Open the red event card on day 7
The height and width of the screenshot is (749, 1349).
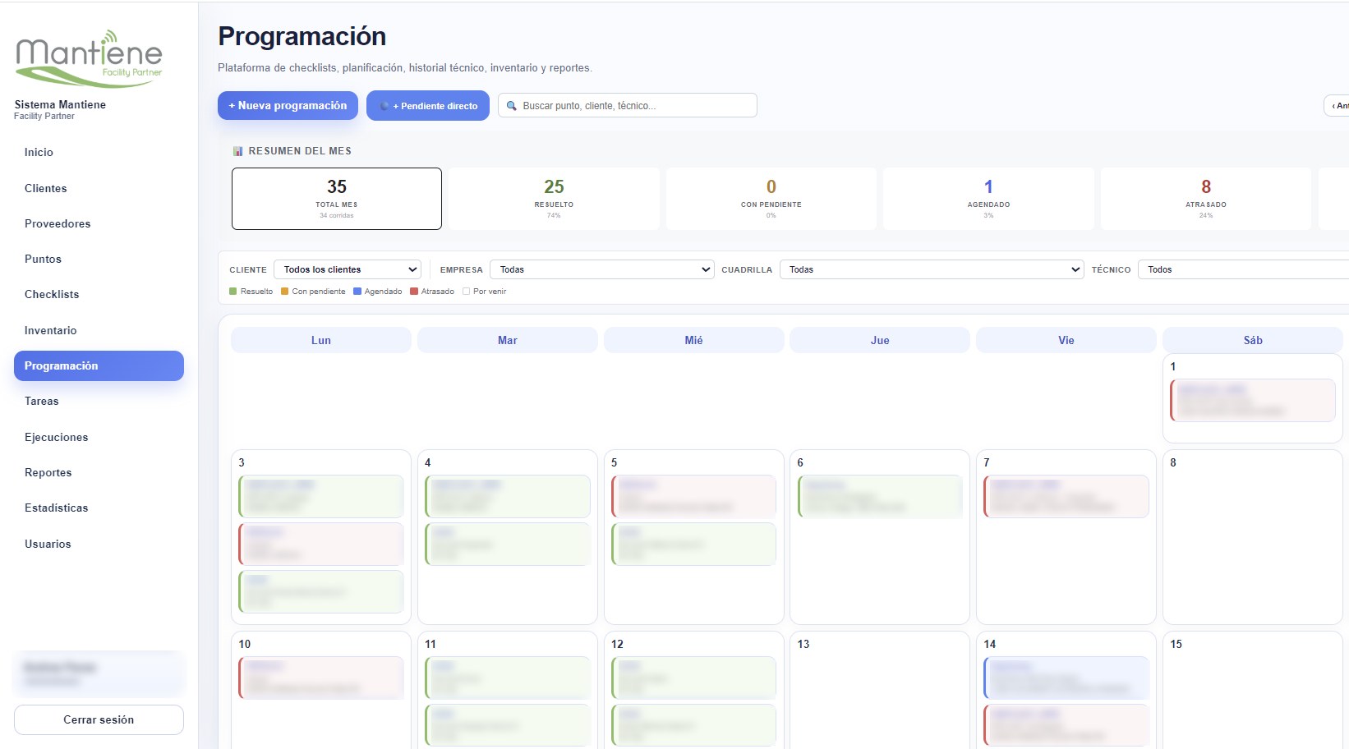(1066, 496)
